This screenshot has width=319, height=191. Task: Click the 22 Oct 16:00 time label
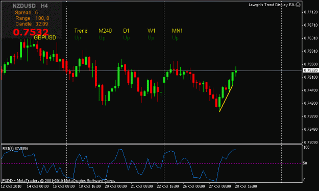[168, 186]
